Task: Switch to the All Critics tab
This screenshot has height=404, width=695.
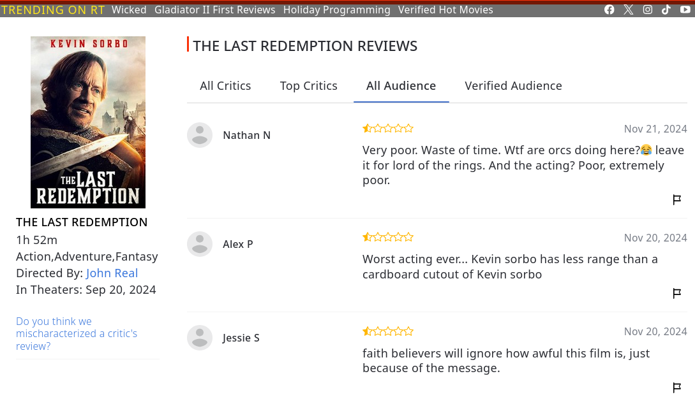Action: 225,86
